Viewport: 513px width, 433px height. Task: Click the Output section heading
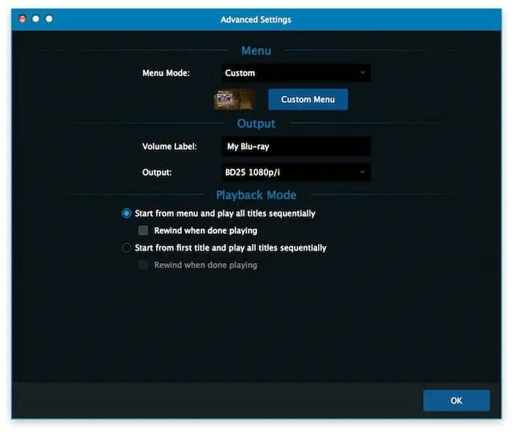coord(256,123)
